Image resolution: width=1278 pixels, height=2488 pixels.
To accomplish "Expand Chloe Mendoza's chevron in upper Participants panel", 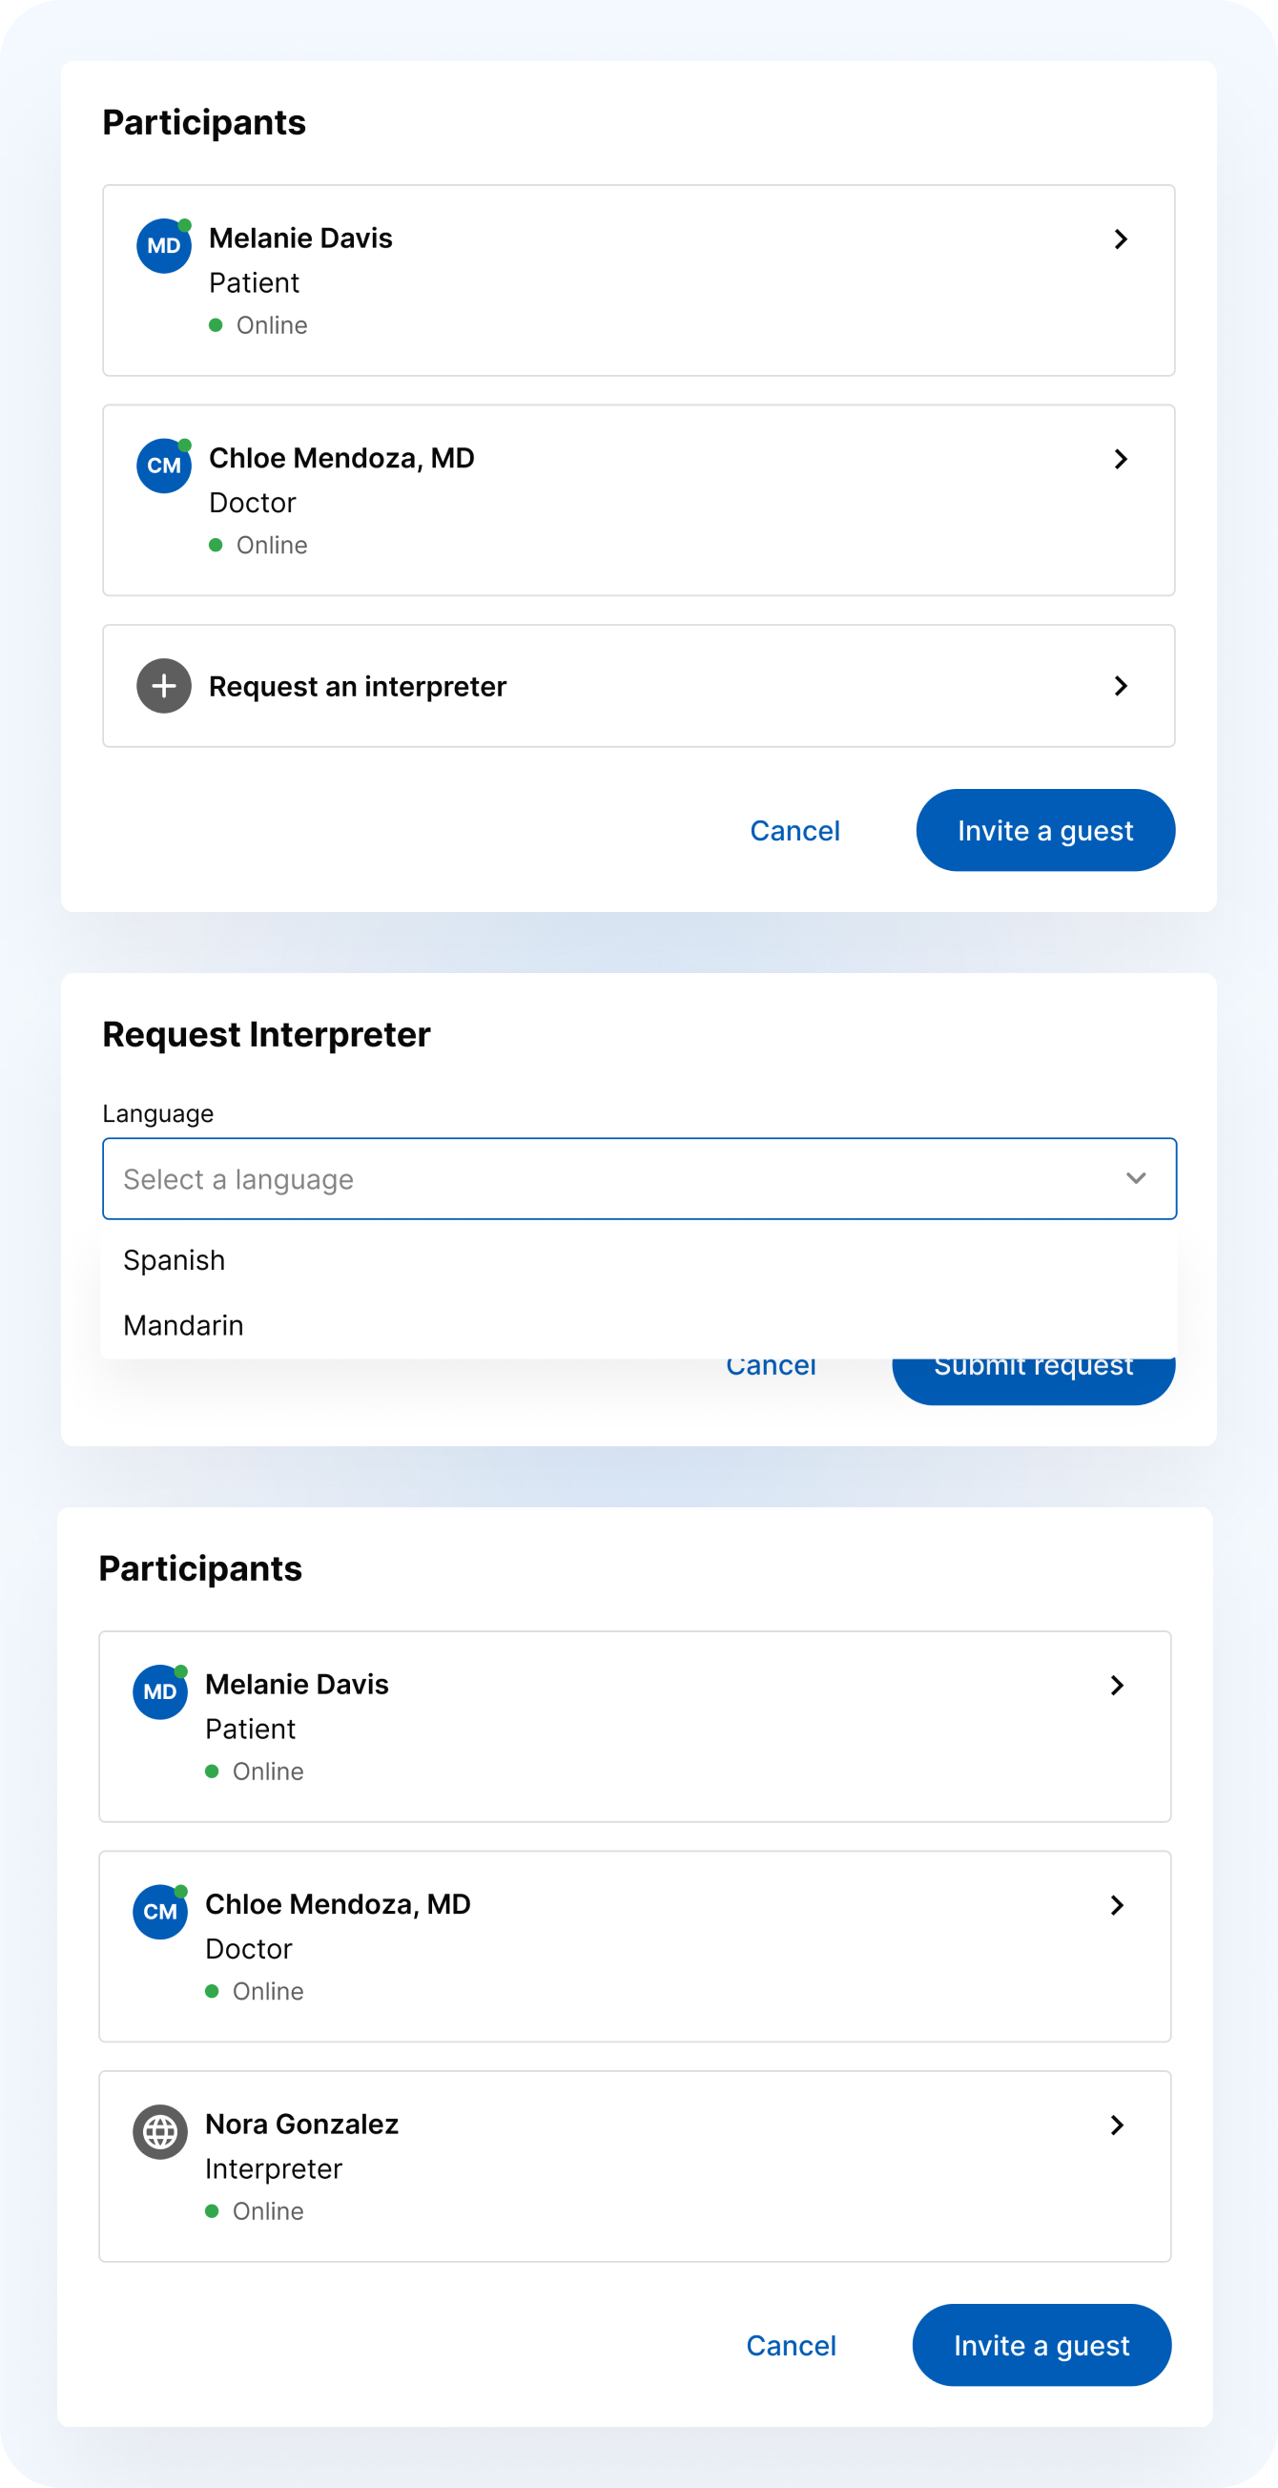I will 1121,459.
